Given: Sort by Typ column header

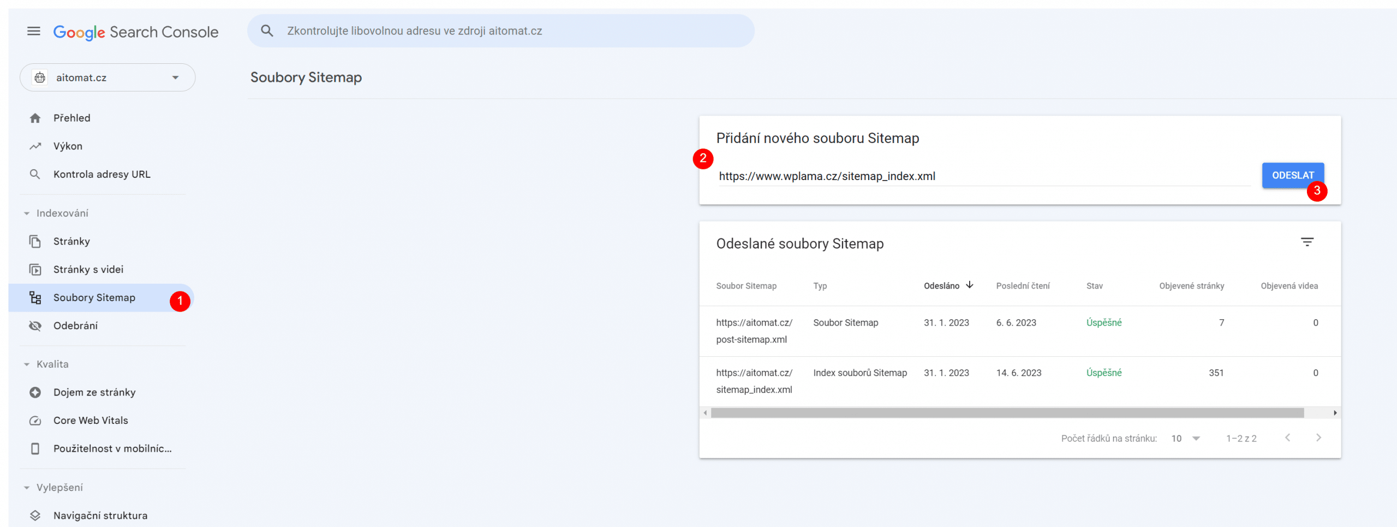Looking at the screenshot, I should [x=820, y=286].
